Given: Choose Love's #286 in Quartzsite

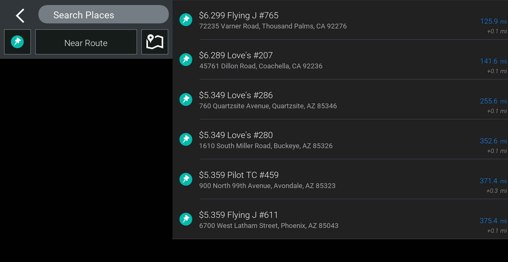Looking at the screenshot, I should tap(236, 95).
